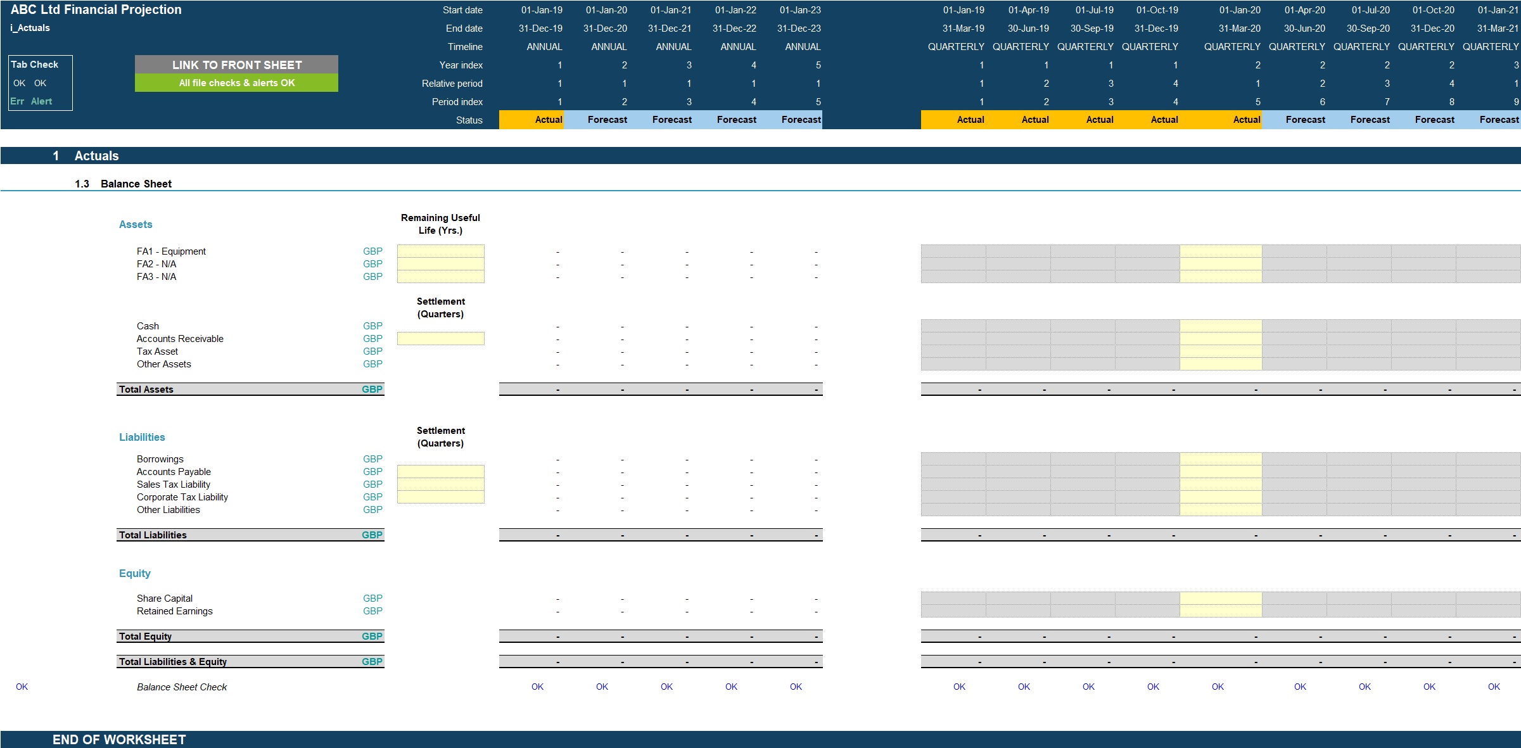
Task: Click the LINK TO FRONT SHEET button
Action: click(236, 65)
